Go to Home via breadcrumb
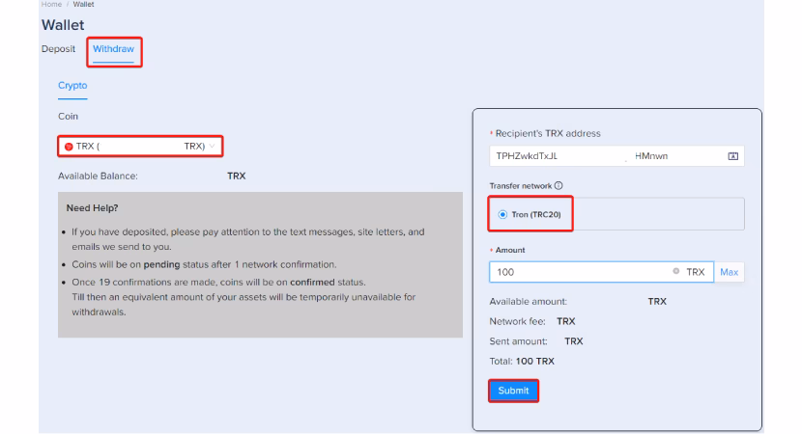This screenshot has height=434, width=802. [x=49, y=4]
